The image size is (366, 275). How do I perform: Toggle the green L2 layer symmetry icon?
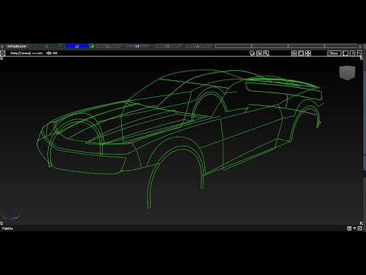(92, 46)
